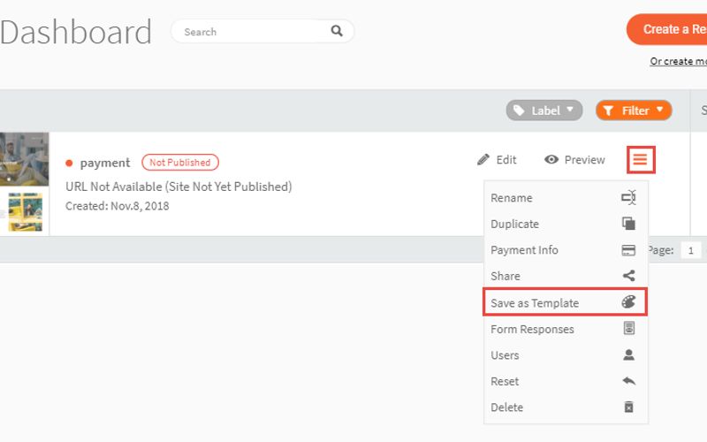707x442 pixels.
Task: Click the payment site thumbnail
Action: point(24,183)
